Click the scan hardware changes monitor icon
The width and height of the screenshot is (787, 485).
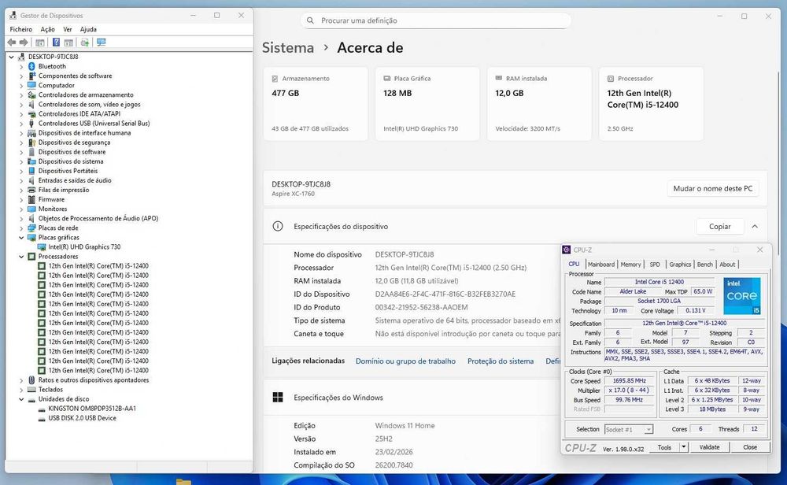point(102,43)
